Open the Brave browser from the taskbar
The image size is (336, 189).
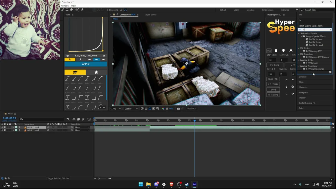[x=171, y=184]
